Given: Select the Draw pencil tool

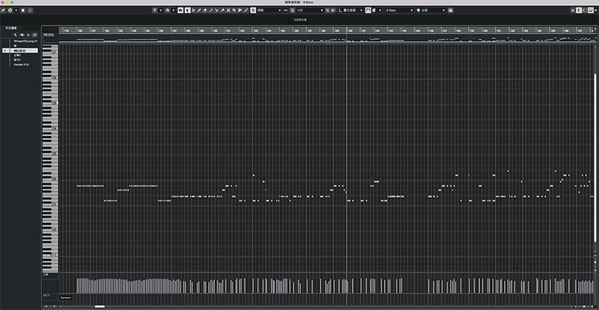Looking at the screenshot, I should tap(199, 10).
